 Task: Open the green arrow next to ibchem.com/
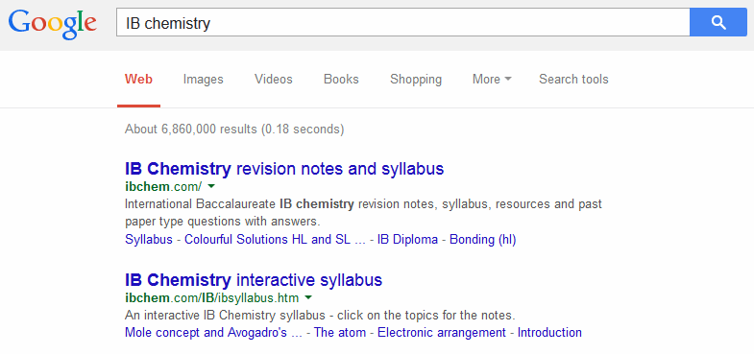[x=211, y=186]
